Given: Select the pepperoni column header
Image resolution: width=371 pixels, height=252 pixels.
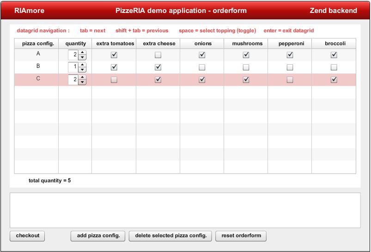Looking at the screenshot, I should point(290,43).
